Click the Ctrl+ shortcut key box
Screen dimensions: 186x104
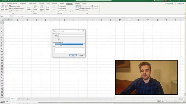(x=61, y=40)
